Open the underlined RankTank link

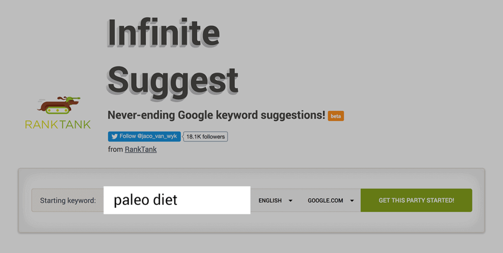140,149
